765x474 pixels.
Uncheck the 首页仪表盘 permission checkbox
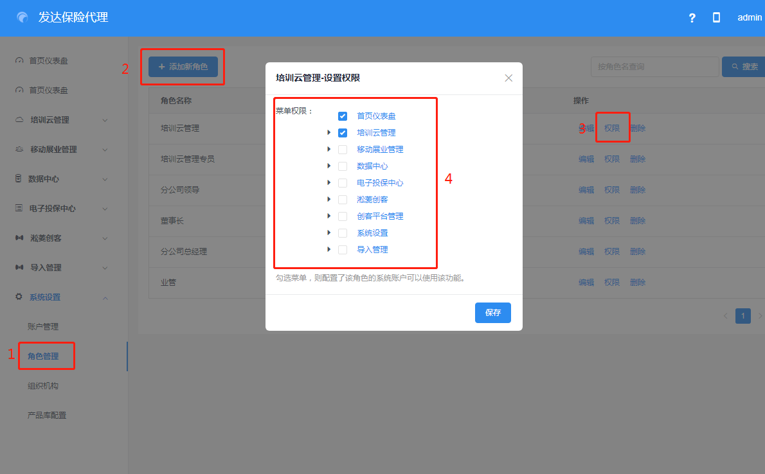point(343,116)
